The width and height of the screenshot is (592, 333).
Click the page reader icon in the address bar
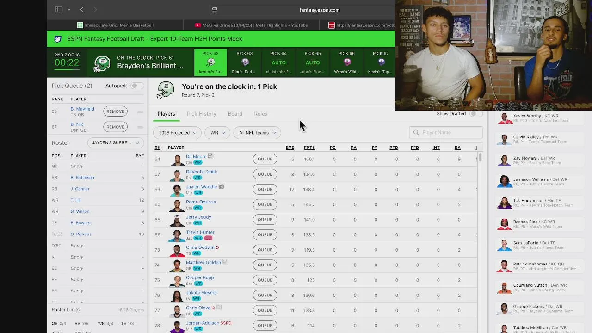(x=215, y=10)
